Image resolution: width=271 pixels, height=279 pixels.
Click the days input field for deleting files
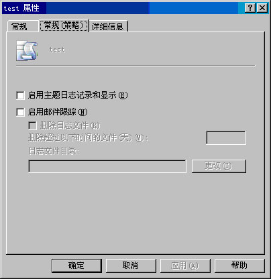pos(226,137)
